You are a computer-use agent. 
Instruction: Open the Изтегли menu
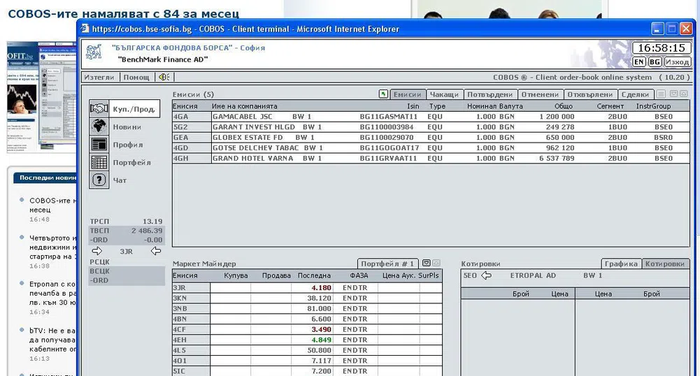99,78
